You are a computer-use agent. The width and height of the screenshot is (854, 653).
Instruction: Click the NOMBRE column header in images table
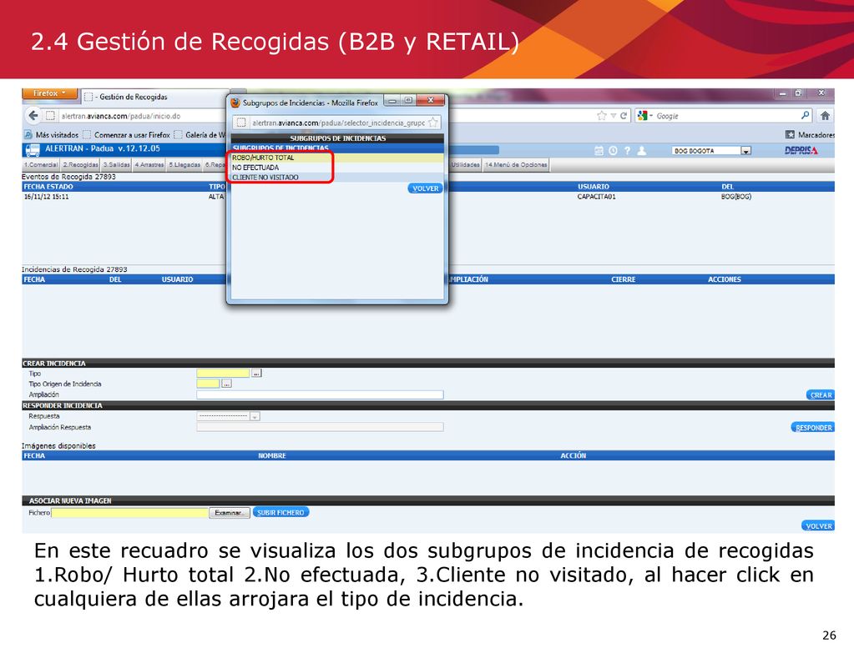coord(272,455)
